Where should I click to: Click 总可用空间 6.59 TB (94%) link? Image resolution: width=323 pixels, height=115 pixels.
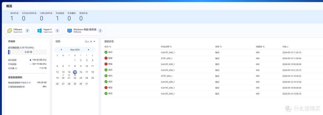pyautogui.click(x=27, y=48)
